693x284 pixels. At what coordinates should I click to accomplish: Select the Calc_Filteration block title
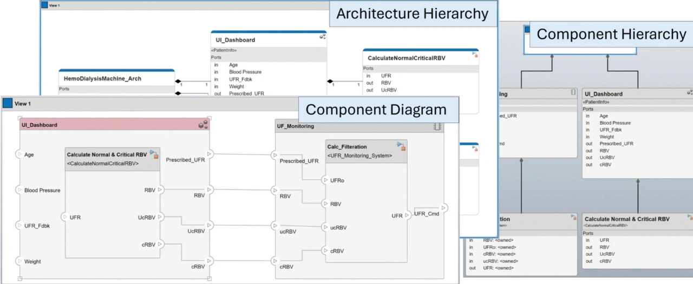[x=347, y=146]
